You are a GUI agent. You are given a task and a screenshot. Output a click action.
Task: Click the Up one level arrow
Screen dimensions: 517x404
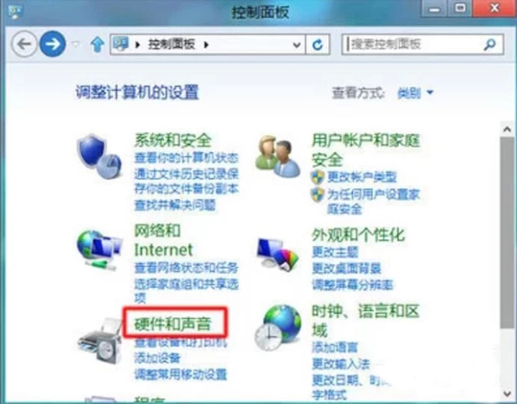(x=97, y=45)
